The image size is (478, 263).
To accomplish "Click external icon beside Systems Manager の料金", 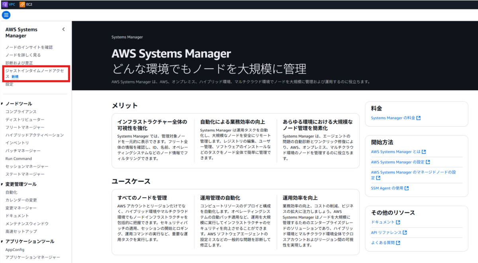I will click(419, 118).
